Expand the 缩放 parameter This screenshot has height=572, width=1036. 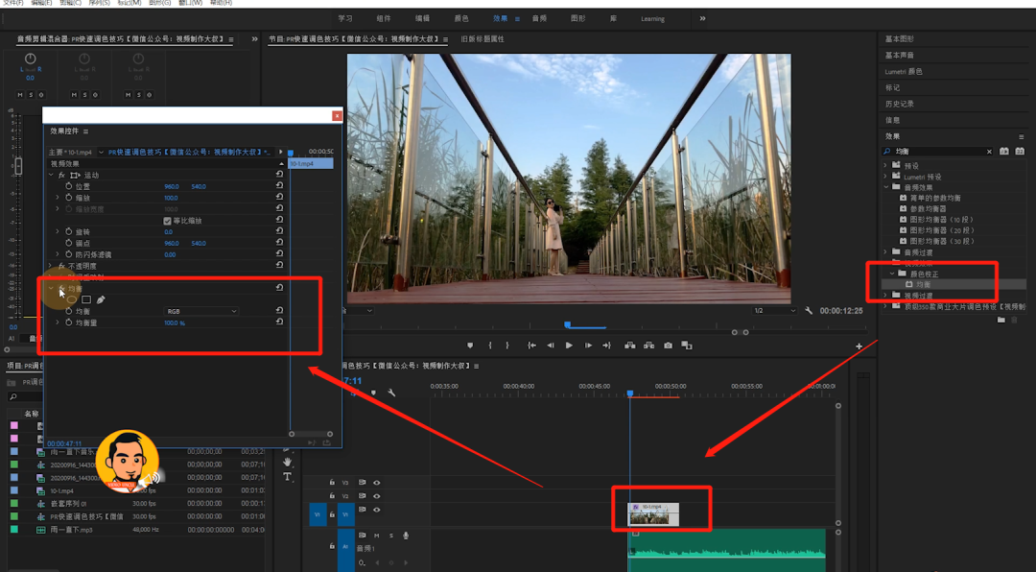point(58,197)
